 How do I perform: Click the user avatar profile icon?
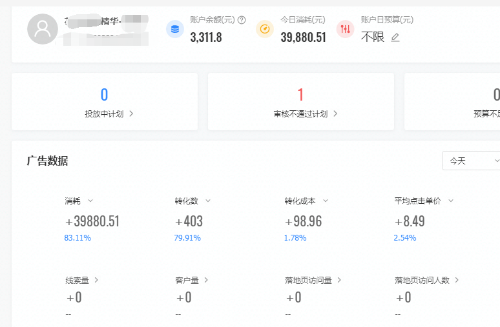click(43, 29)
